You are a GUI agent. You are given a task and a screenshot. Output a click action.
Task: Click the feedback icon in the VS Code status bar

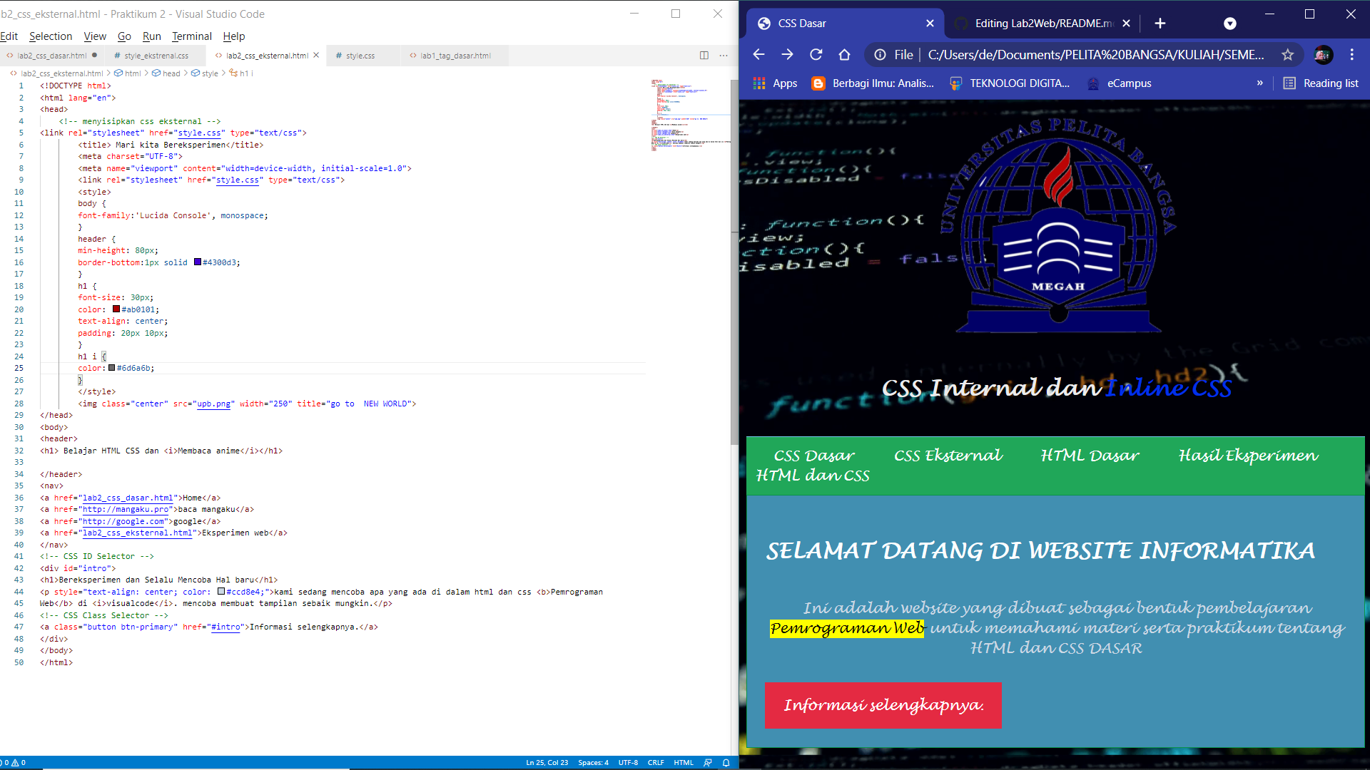(x=707, y=762)
